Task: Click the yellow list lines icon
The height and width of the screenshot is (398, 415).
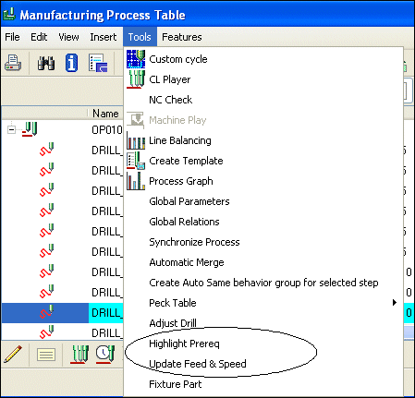Action: [x=46, y=355]
